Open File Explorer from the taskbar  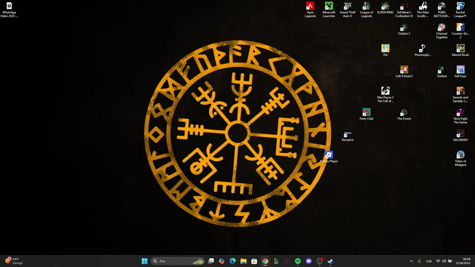click(x=243, y=261)
